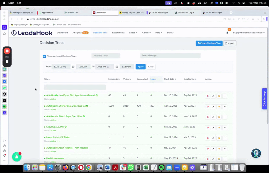Image resolution: width=269 pixels, height=173 pixels.
Task: Click To time field 11:59pm
Action: (127, 67)
